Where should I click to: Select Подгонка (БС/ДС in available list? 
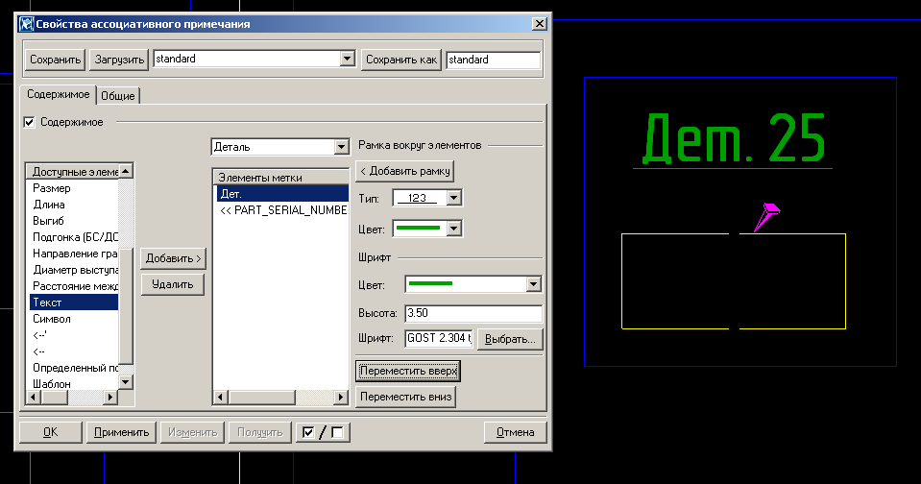pyautogui.click(x=73, y=237)
